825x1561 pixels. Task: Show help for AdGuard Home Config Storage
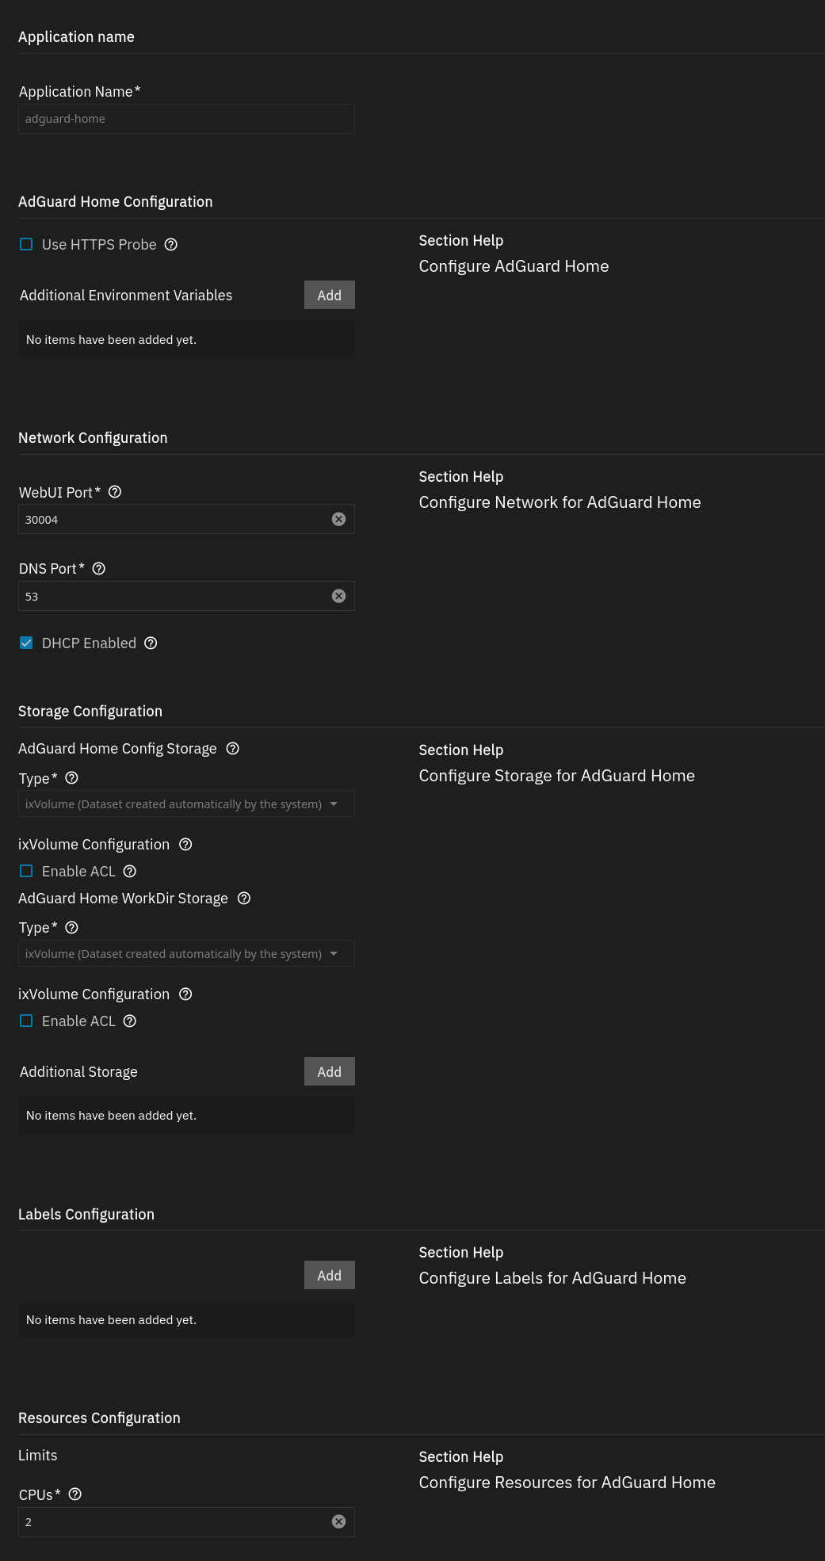pos(233,749)
